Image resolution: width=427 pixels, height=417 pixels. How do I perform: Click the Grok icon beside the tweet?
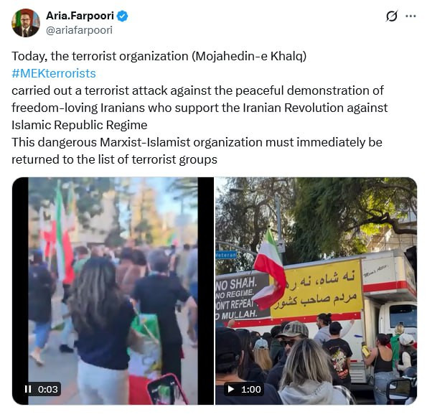coord(392,16)
